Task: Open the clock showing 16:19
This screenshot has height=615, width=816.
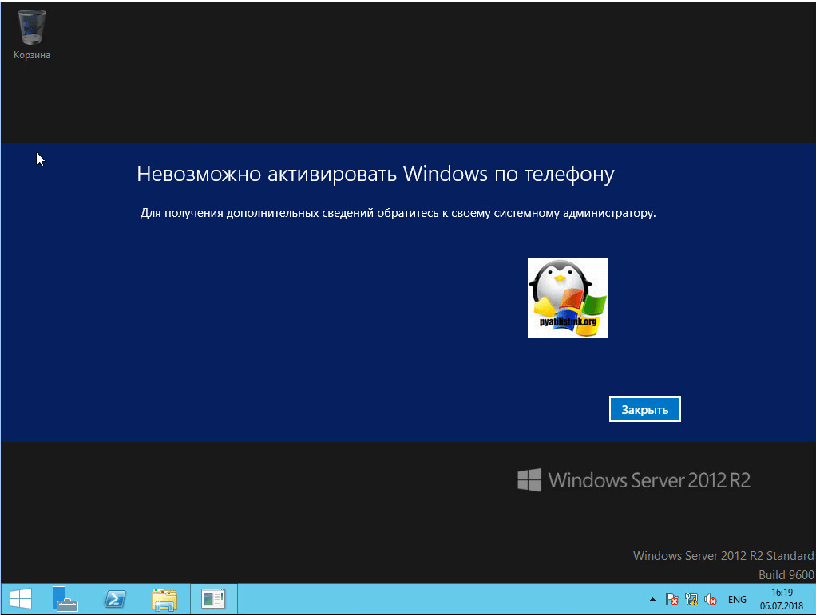Action: (x=781, y=599)
